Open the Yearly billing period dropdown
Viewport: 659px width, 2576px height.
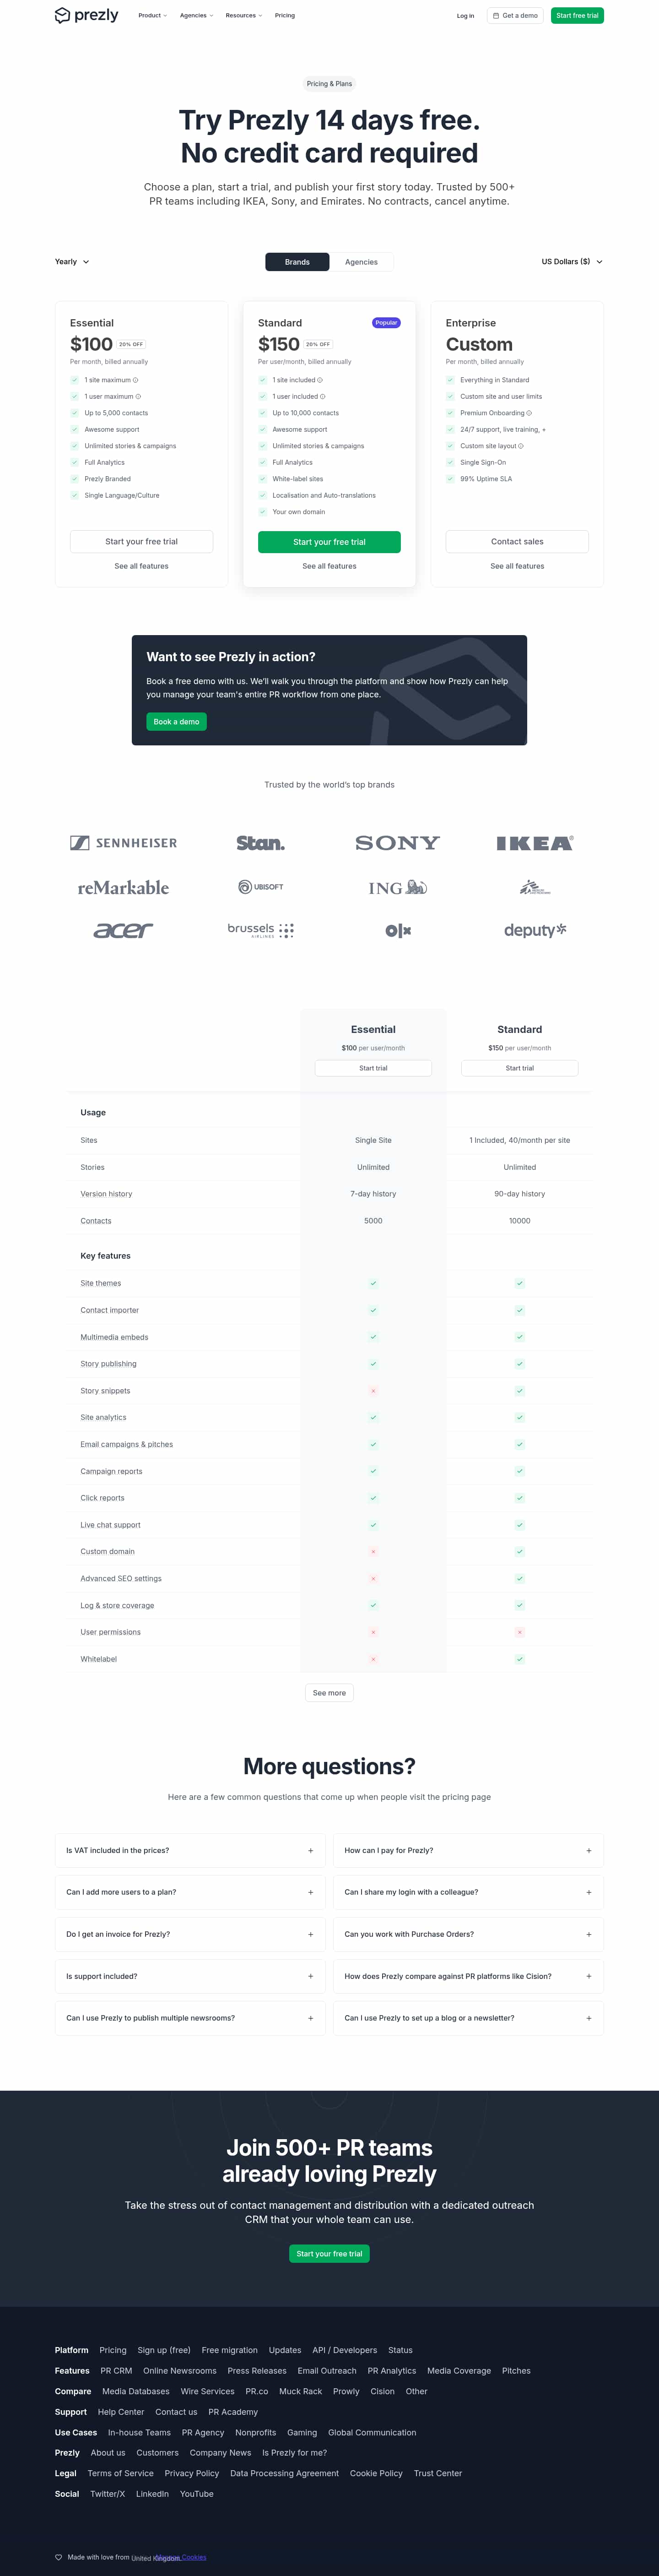tap(72, 262)
